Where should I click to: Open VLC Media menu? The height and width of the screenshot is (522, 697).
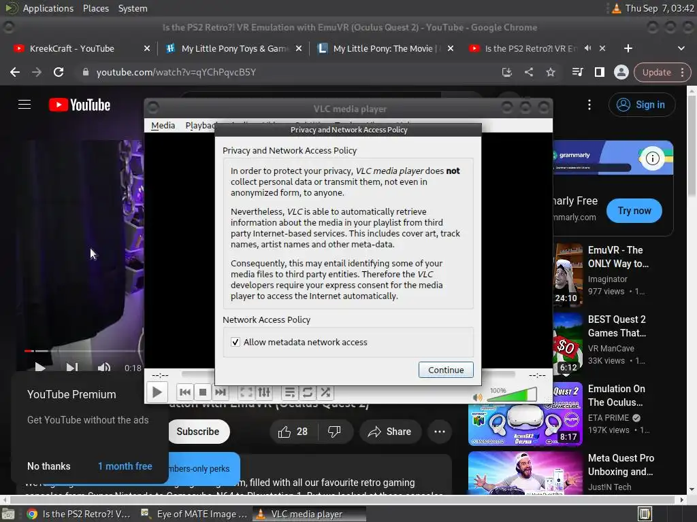163,126
